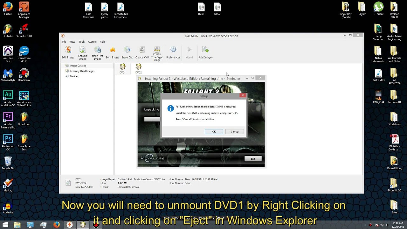Open Adobe Audition CC desktop icon
407x229 pixels.
8,98
